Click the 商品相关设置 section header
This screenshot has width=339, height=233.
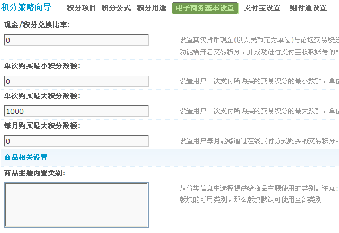click(x=25, y=157)
